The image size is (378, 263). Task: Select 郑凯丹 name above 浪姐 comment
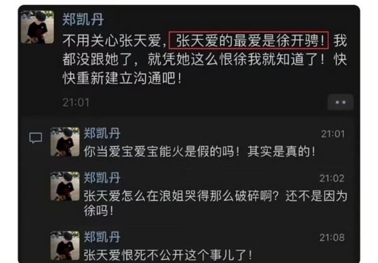click(102, 177)
